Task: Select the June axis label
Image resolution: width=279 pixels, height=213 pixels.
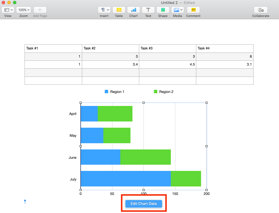Action: pos(73,157)
